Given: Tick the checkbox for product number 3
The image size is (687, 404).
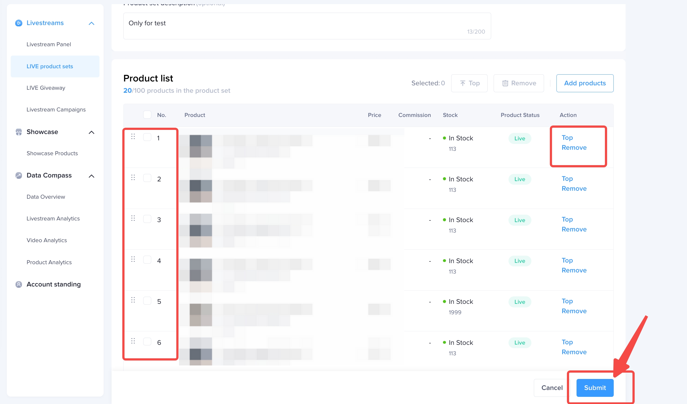Looking at the screenshot, I should [x=147, y=219].
